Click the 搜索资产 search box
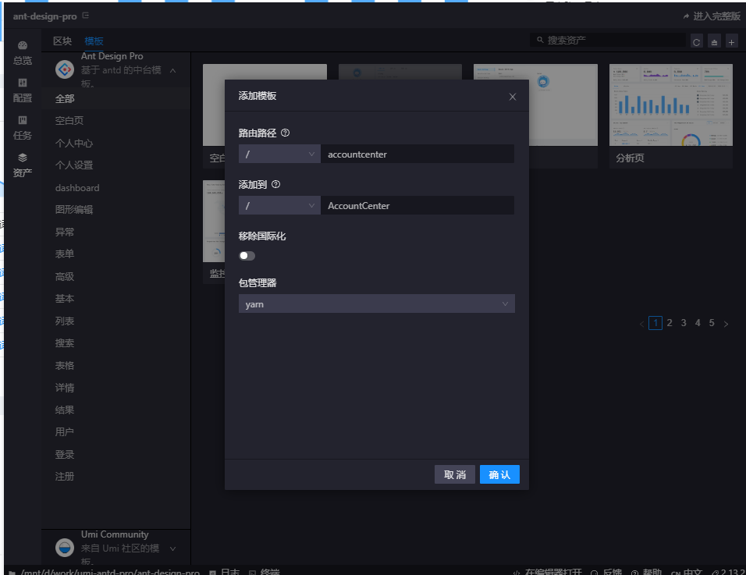746x575 pixels. click(608, 41)
